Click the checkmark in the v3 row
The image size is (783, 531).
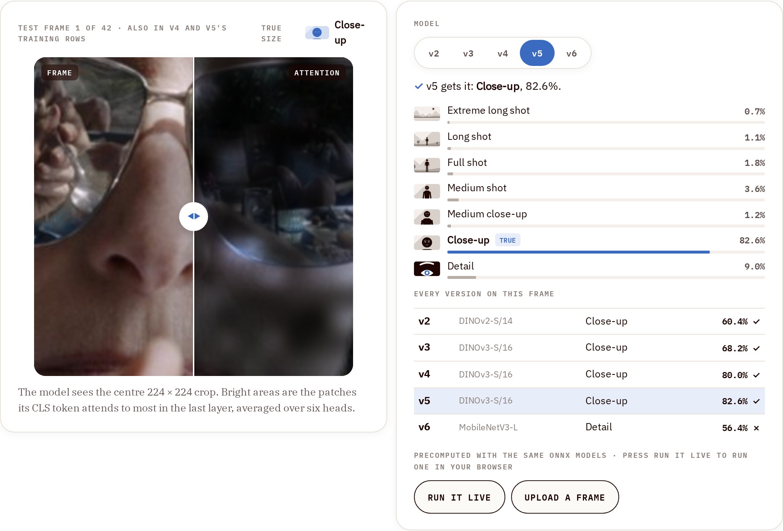tap(757, 348)
